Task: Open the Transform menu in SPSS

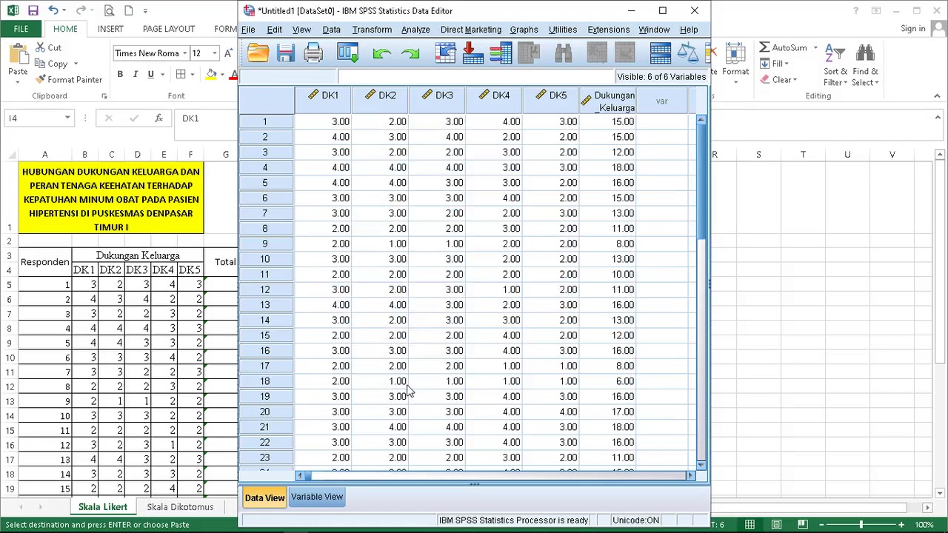Action: (372, 30)
